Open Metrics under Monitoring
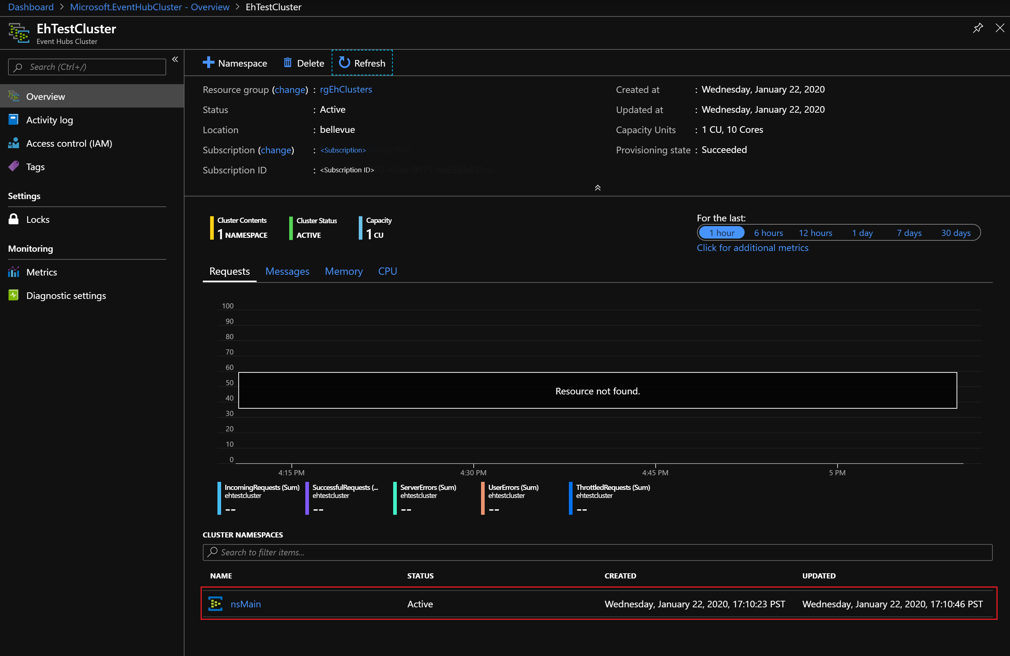Viewport: 1010px width, 656px height. [41, 272]
